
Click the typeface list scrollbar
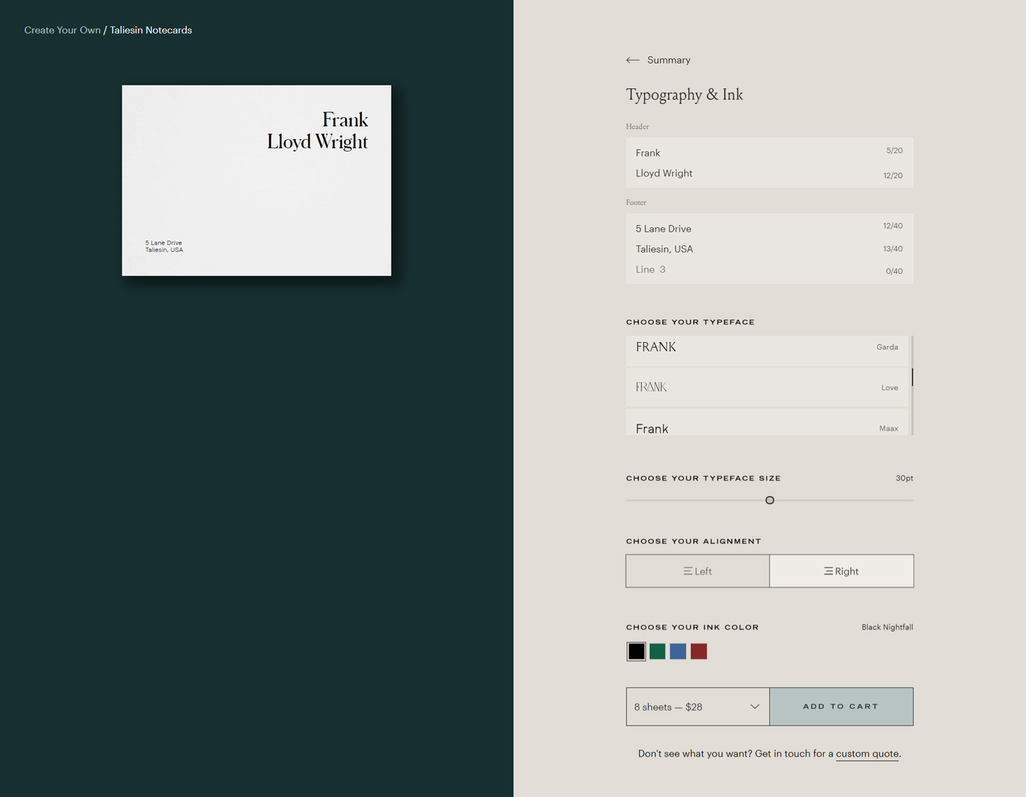pos(912,377)
